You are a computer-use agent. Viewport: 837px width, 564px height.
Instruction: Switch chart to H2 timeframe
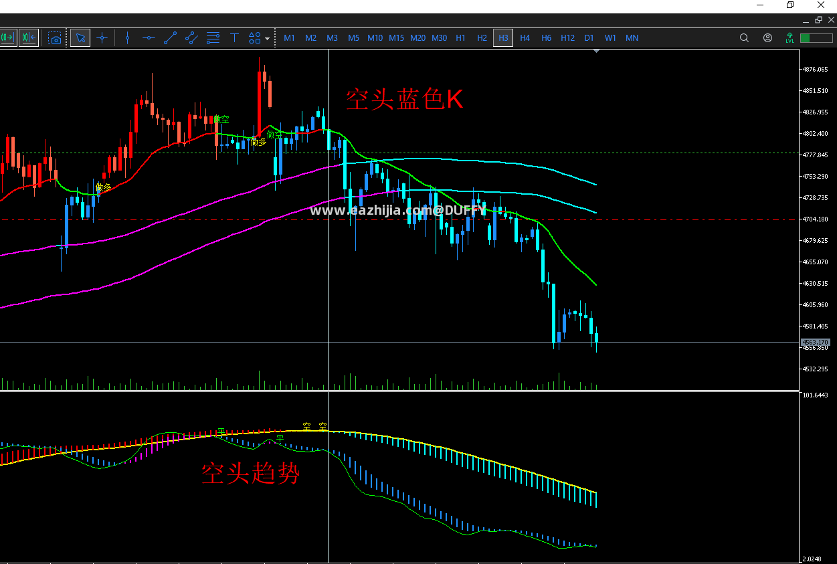point(482,38)
